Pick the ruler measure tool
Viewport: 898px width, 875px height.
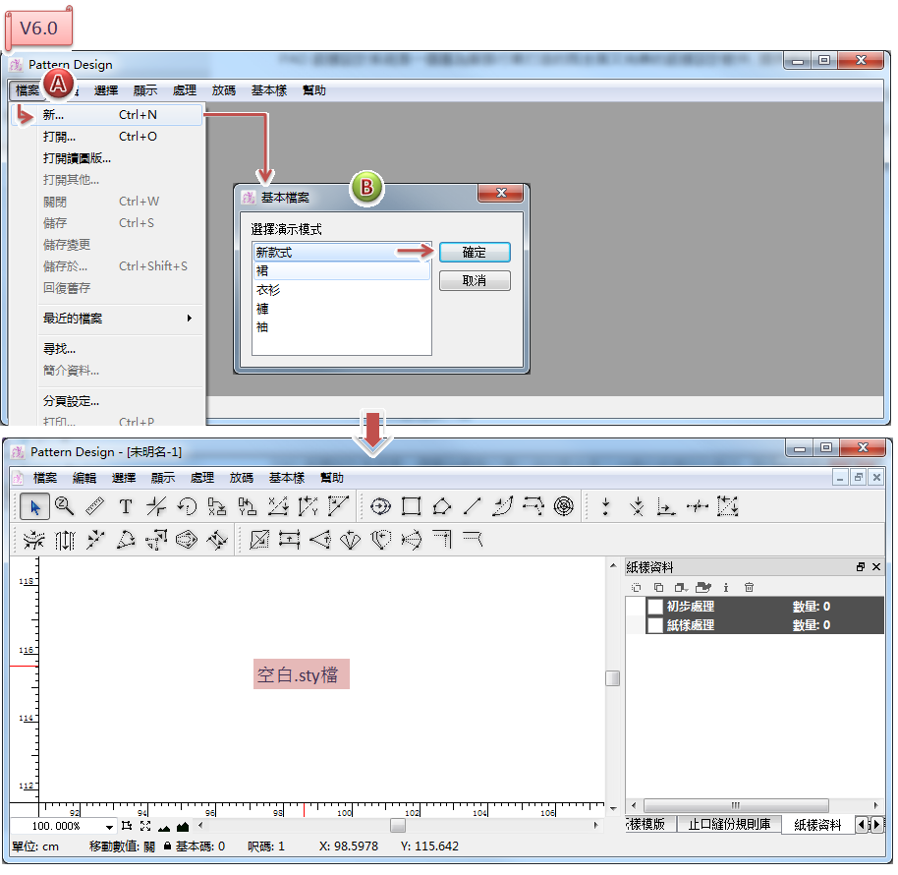pyautogui.click(x=95, y=507)
